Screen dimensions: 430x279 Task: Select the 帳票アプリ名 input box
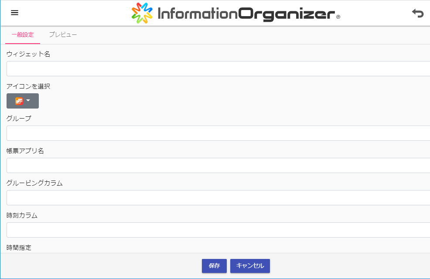218,166
